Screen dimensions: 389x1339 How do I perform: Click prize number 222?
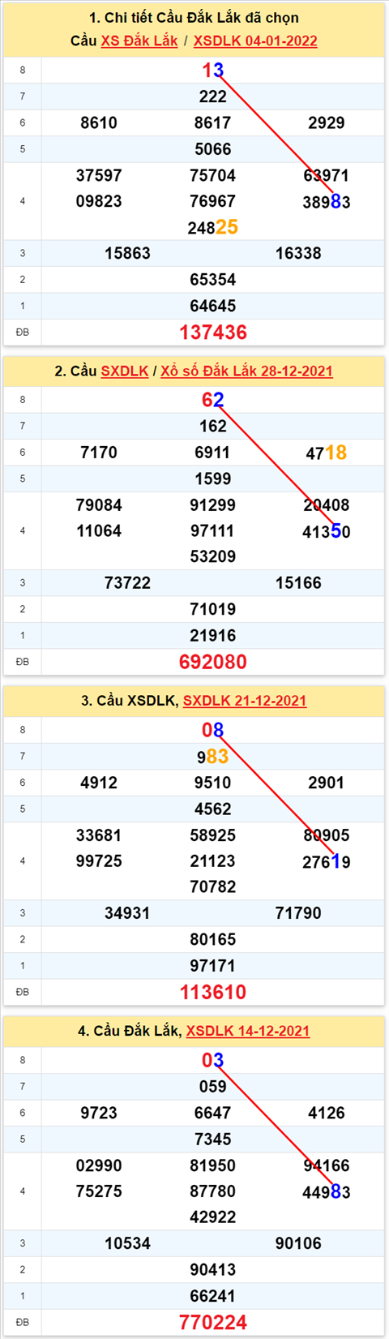213,97
